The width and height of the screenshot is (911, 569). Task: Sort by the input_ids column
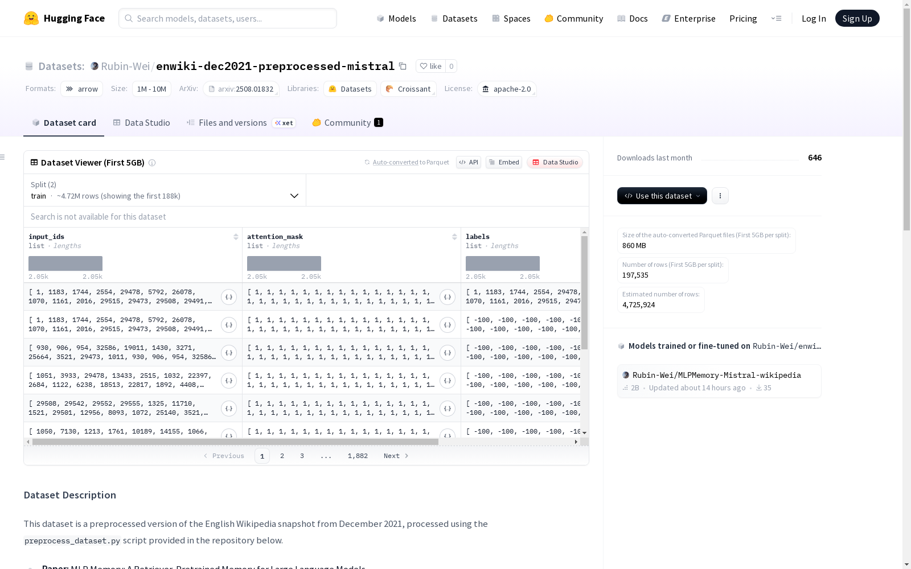[x=236, y=237]
